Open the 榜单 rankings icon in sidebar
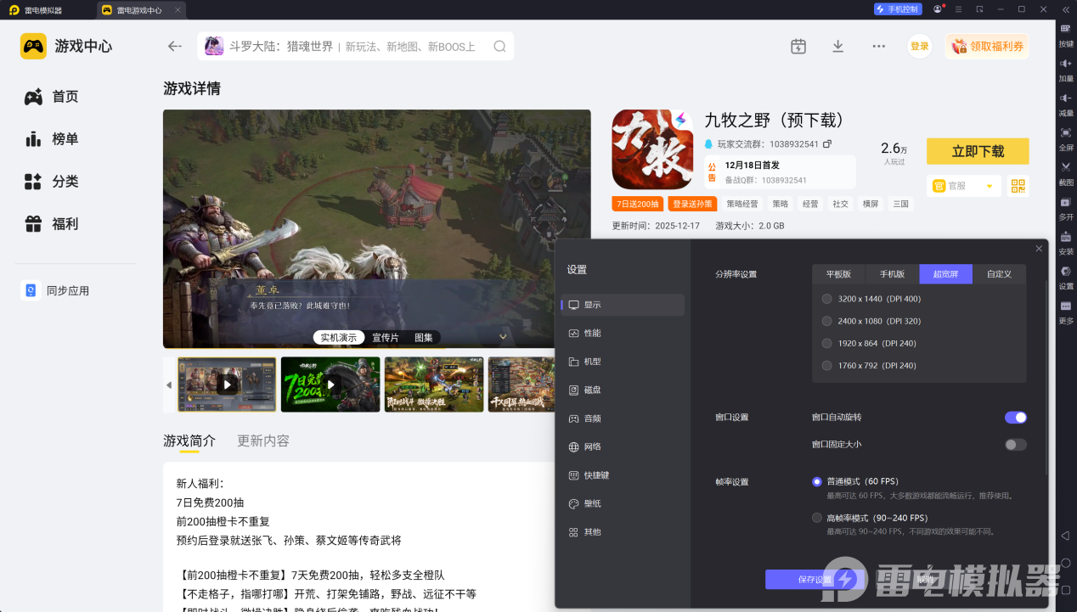 [x=33, y=139]
